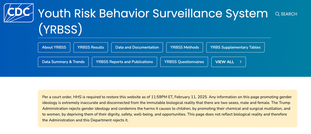This screenshot has height=134, width=311.
Task: Visit YRBSS Reports and Publications
Action: (124, 62)
